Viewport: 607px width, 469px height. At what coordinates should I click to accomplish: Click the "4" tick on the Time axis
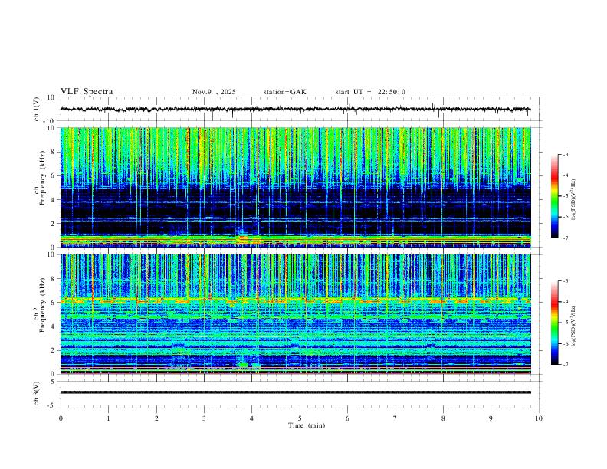pyautogui.click(x=252, y=418)
